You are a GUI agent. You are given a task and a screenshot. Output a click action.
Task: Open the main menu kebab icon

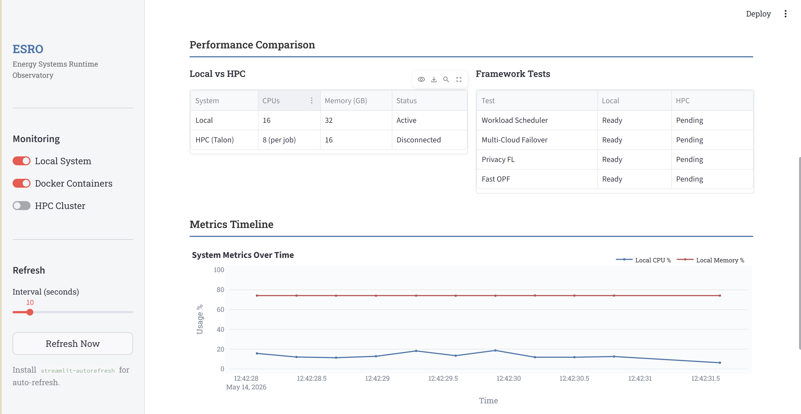pos(785,14)
